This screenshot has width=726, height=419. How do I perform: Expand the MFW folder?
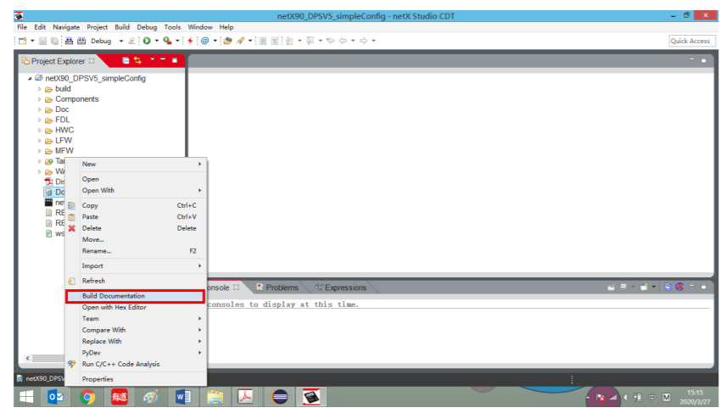tap(39, 151)
